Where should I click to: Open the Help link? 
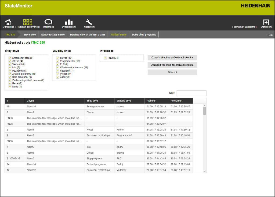point(270,35)
